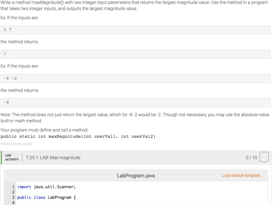This screenshot has height=205, width=277.
Task: Click the bookmark flag icon beside the score
Action: [x=264, y=157]
